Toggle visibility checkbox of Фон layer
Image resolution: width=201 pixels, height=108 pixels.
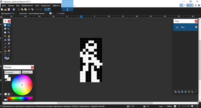[196, 27]
